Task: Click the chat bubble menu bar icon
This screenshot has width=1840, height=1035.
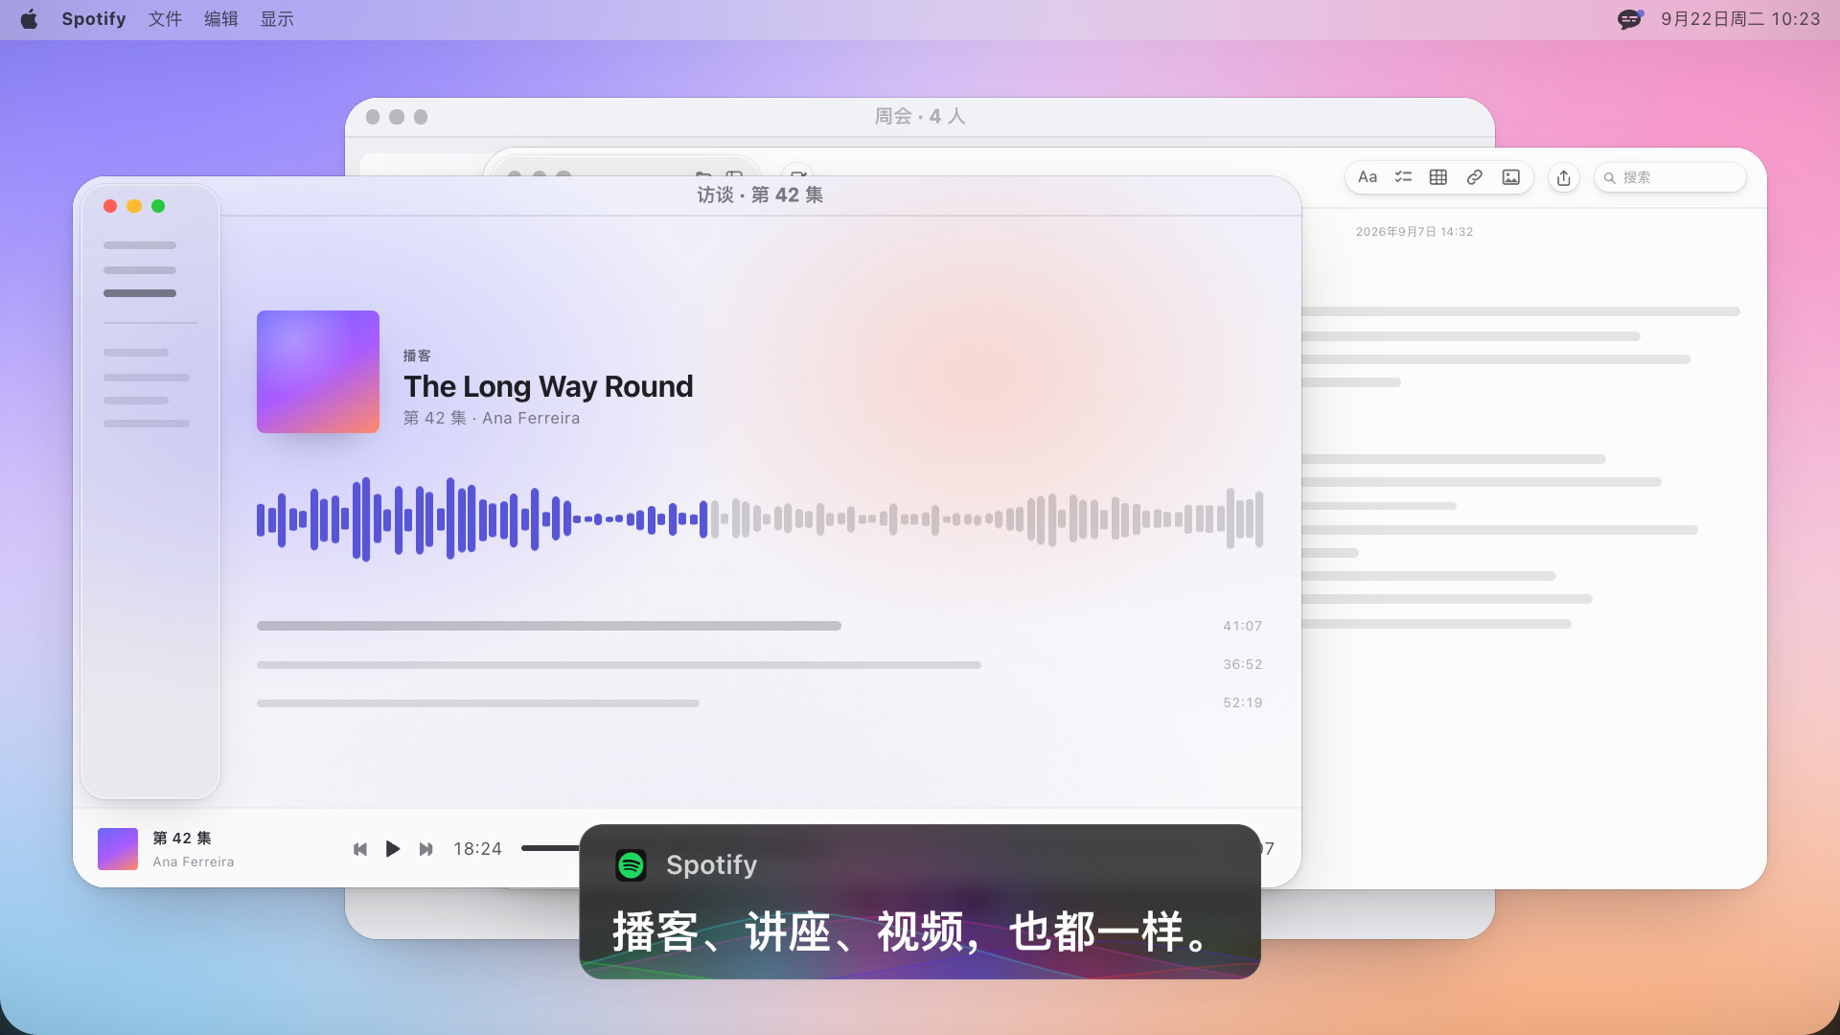Action: [x=1630, y=19]
